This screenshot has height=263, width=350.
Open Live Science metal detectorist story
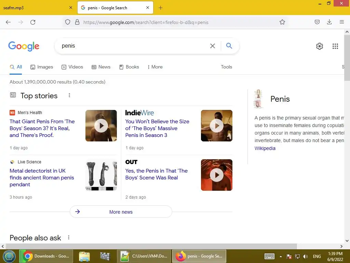point(42,178)
